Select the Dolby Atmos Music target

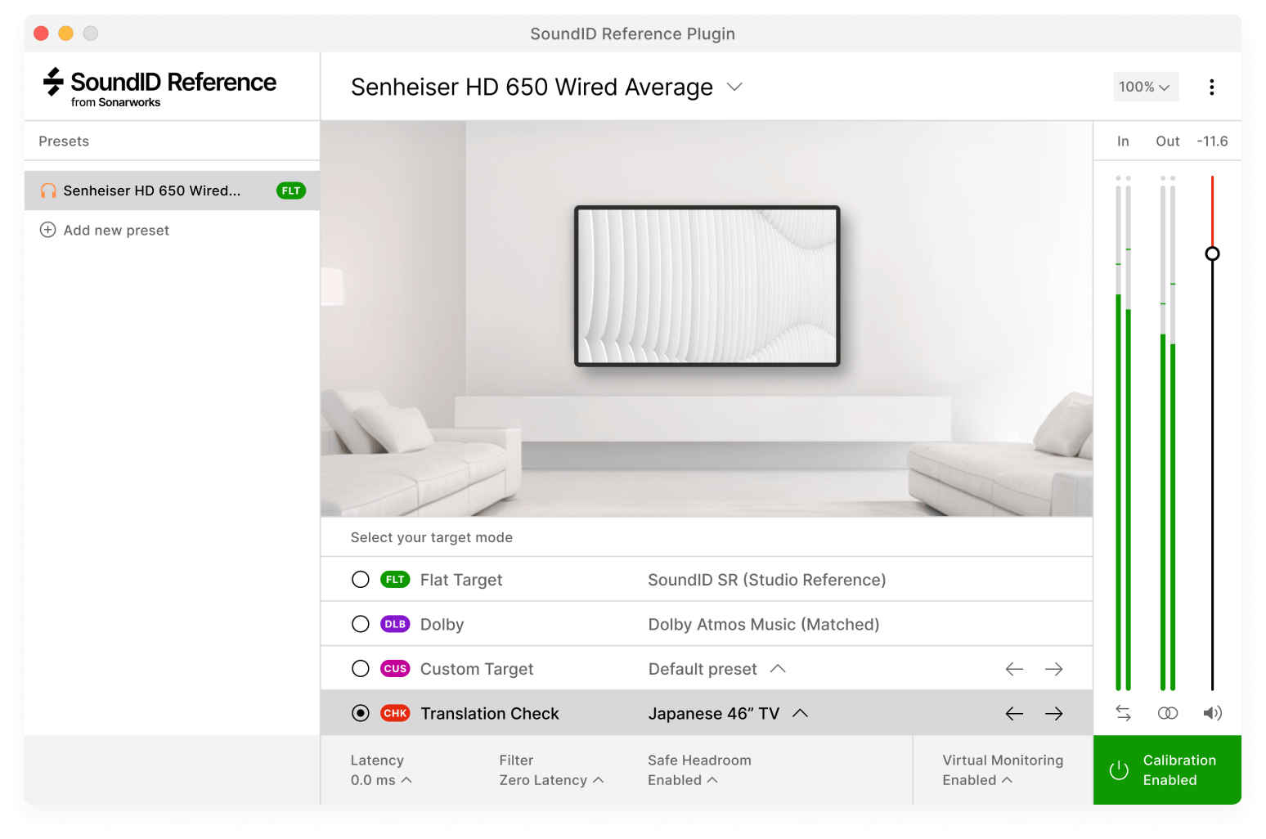coord(361,623)
